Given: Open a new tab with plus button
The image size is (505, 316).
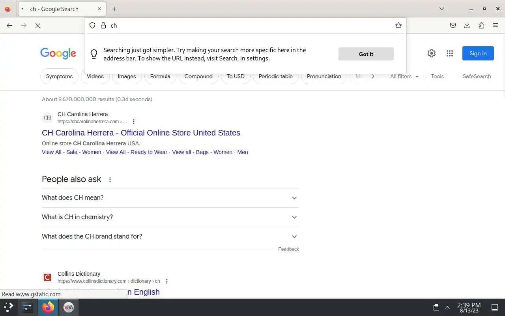Looking at the screenshot, I should (x=114, y=9).
